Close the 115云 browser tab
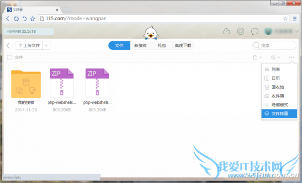Image resolution: width=302 pixels, height=183 pixels. coord(57,10)
